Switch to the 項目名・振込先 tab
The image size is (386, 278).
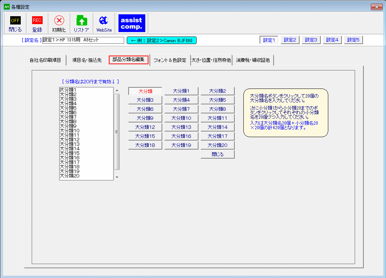pyautogui.click(x=88, y=60)
